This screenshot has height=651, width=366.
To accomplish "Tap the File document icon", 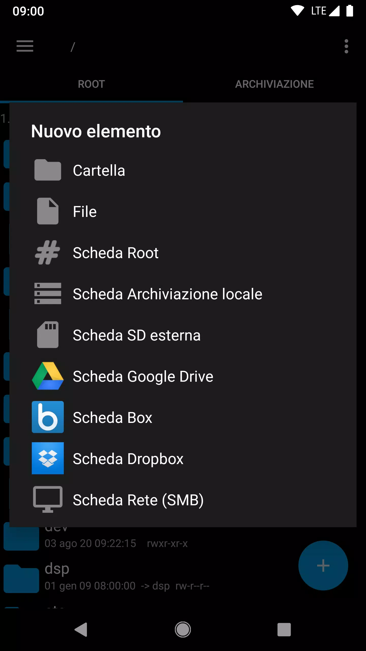I will pos(48,211).
